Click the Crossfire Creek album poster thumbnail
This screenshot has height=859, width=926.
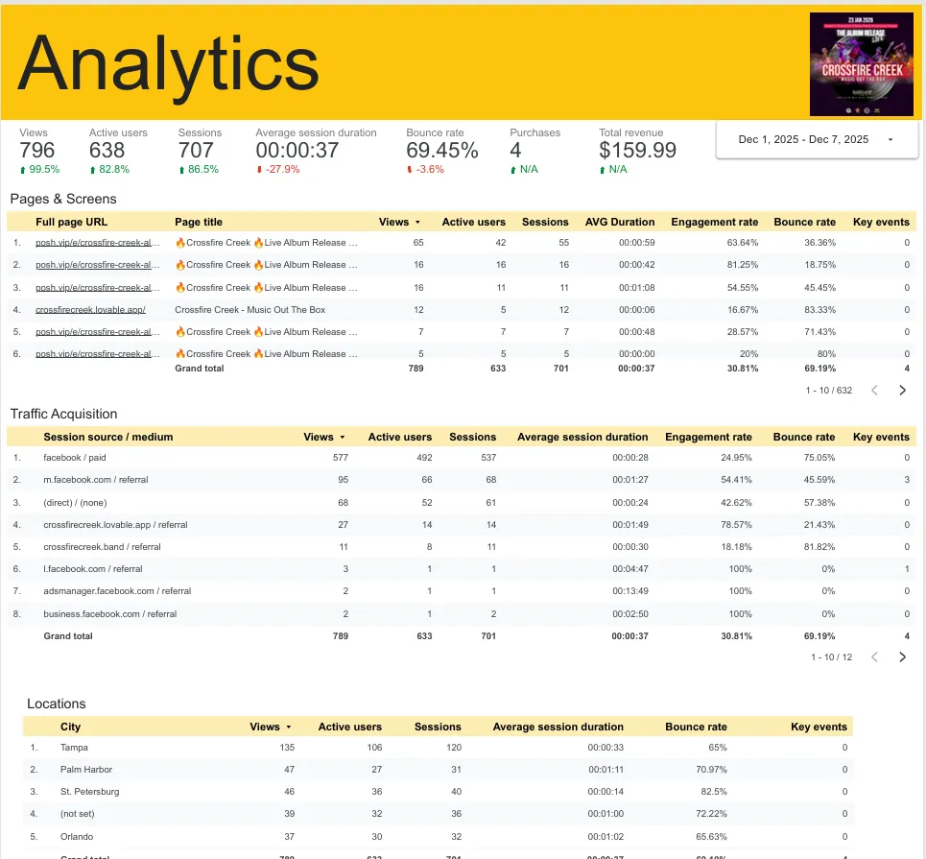click(862, 63)
